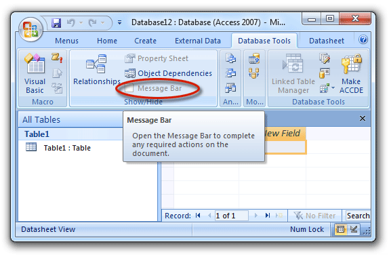Switch to the Create tab
Image resolution: width=389 pixels, height=257 pixels.
pos(146,41)
